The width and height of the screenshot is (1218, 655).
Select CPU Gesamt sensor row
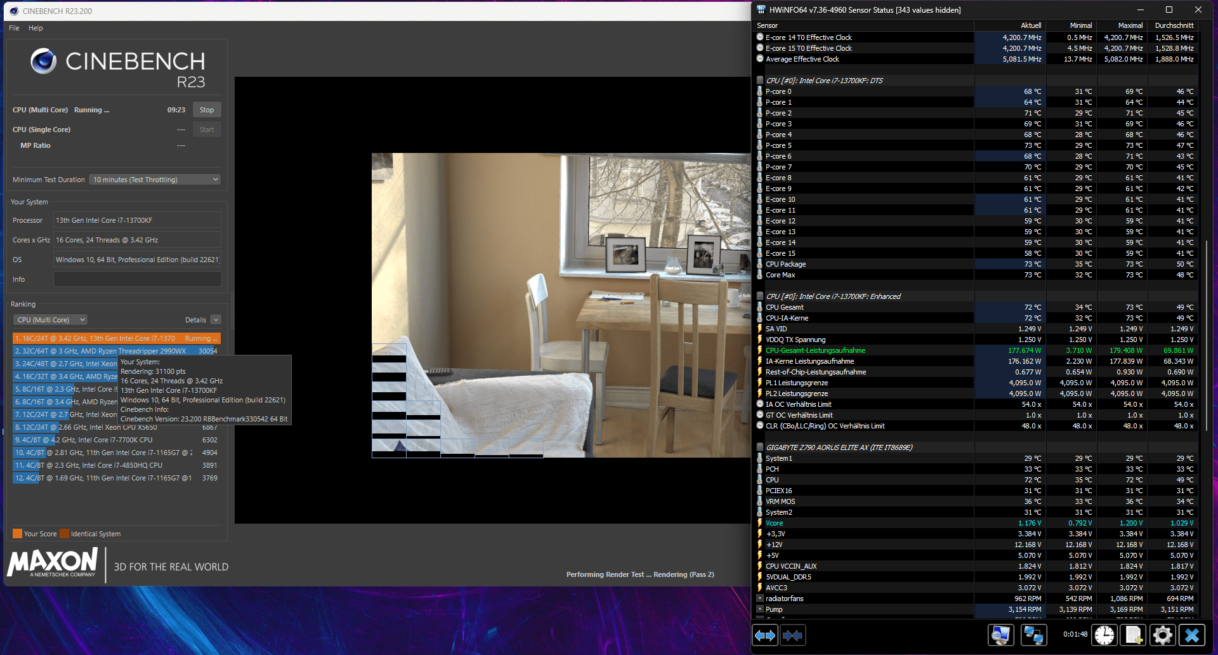tap(976, 307)
